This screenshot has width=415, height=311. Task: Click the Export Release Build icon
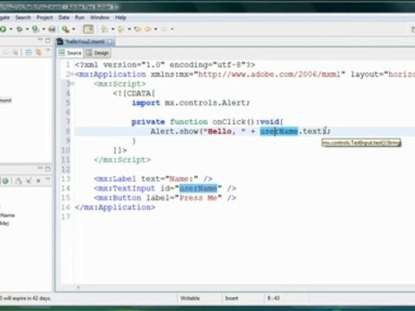[x=52, y=29]
